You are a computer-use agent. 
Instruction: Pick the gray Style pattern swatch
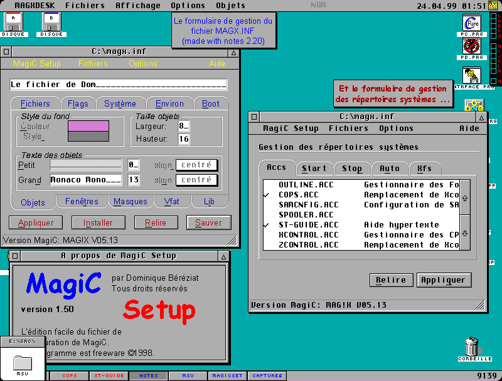coord(88,136)
